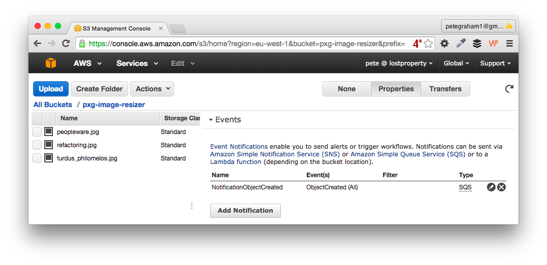This screenshot has height=265, width=547.
Task: Select the refactoring.jpg checkbox
Action: pos(37,145)
